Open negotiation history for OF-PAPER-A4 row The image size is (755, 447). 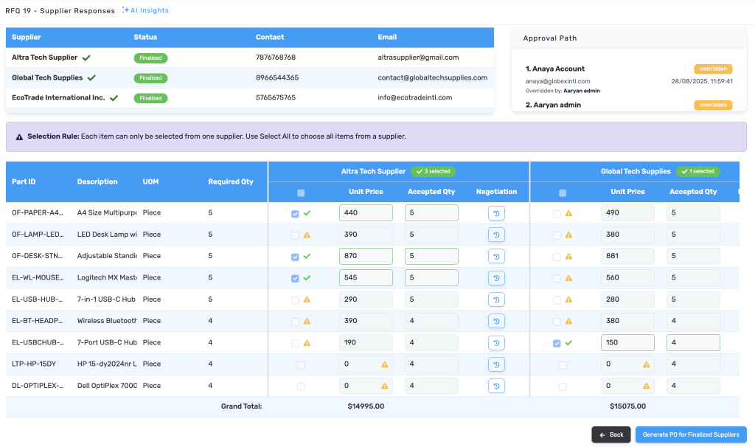[x=496, y=213]
